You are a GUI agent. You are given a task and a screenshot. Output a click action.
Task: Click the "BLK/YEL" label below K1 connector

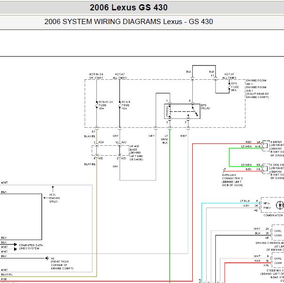click(x=90, y=136)
